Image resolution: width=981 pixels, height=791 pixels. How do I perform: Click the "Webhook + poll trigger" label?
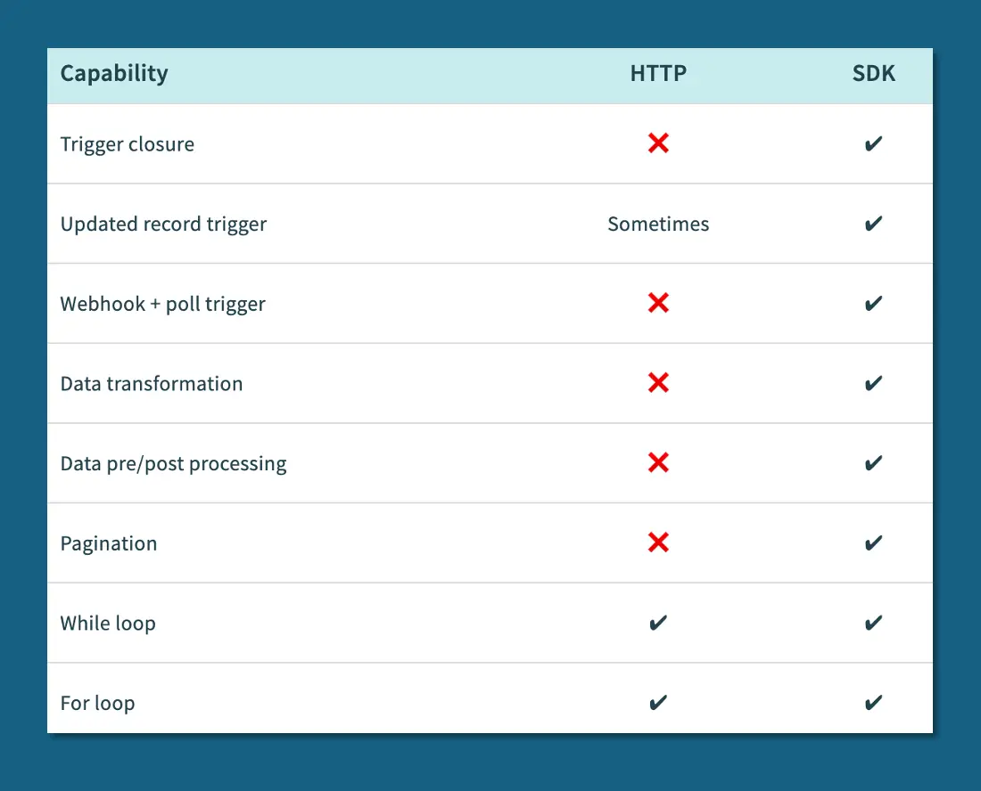click(x=162, y=305)
